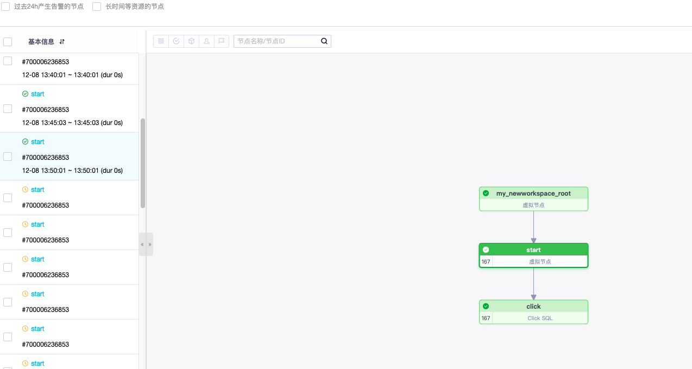Click the grid view toolbar icon
Image resolution: width=692 pixels, height=369 pixels.
pos(161,41)
